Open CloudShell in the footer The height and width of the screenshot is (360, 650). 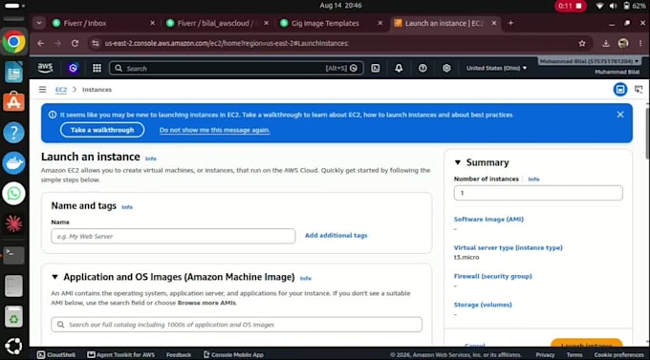[56, 354]
